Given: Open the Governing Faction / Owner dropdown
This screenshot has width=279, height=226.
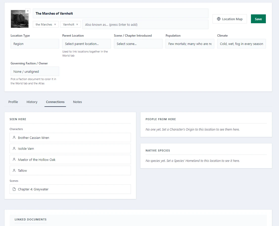Looking at the screenshot, I should coord(35,71).
